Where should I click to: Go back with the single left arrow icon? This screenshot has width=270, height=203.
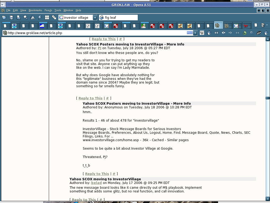pos(223,33)
